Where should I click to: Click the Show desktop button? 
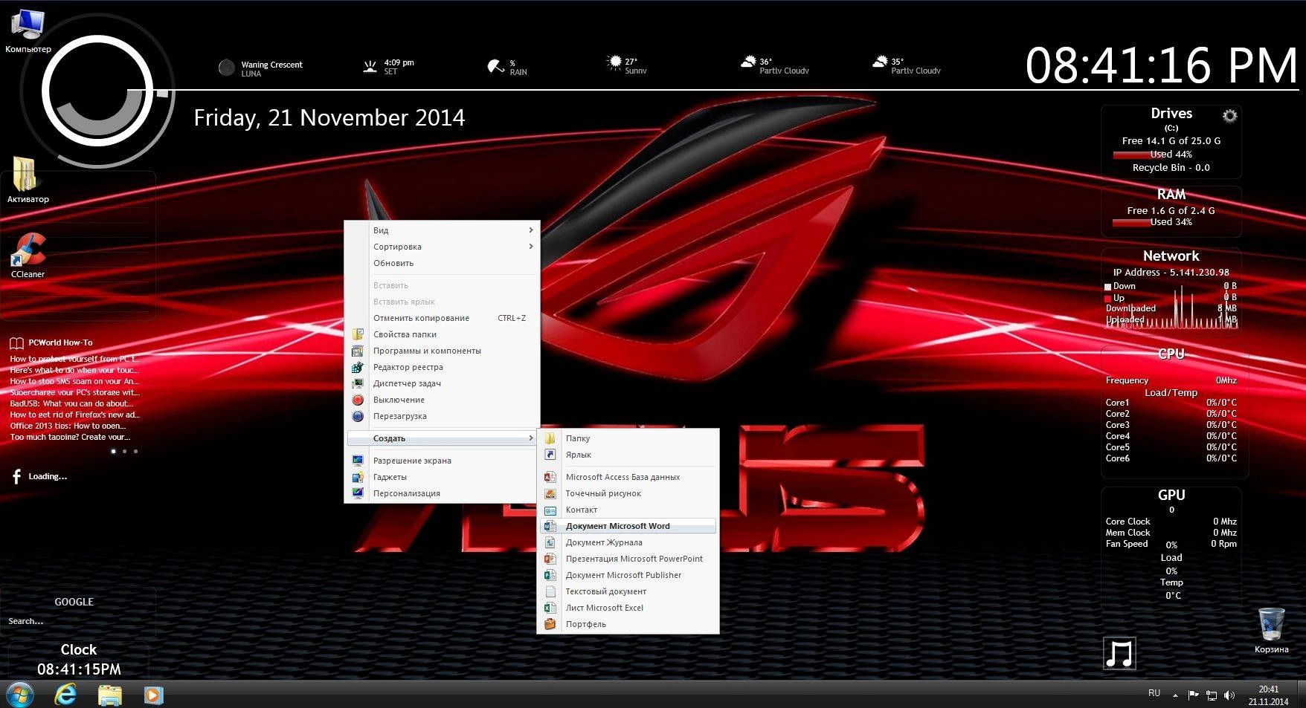1301,695
